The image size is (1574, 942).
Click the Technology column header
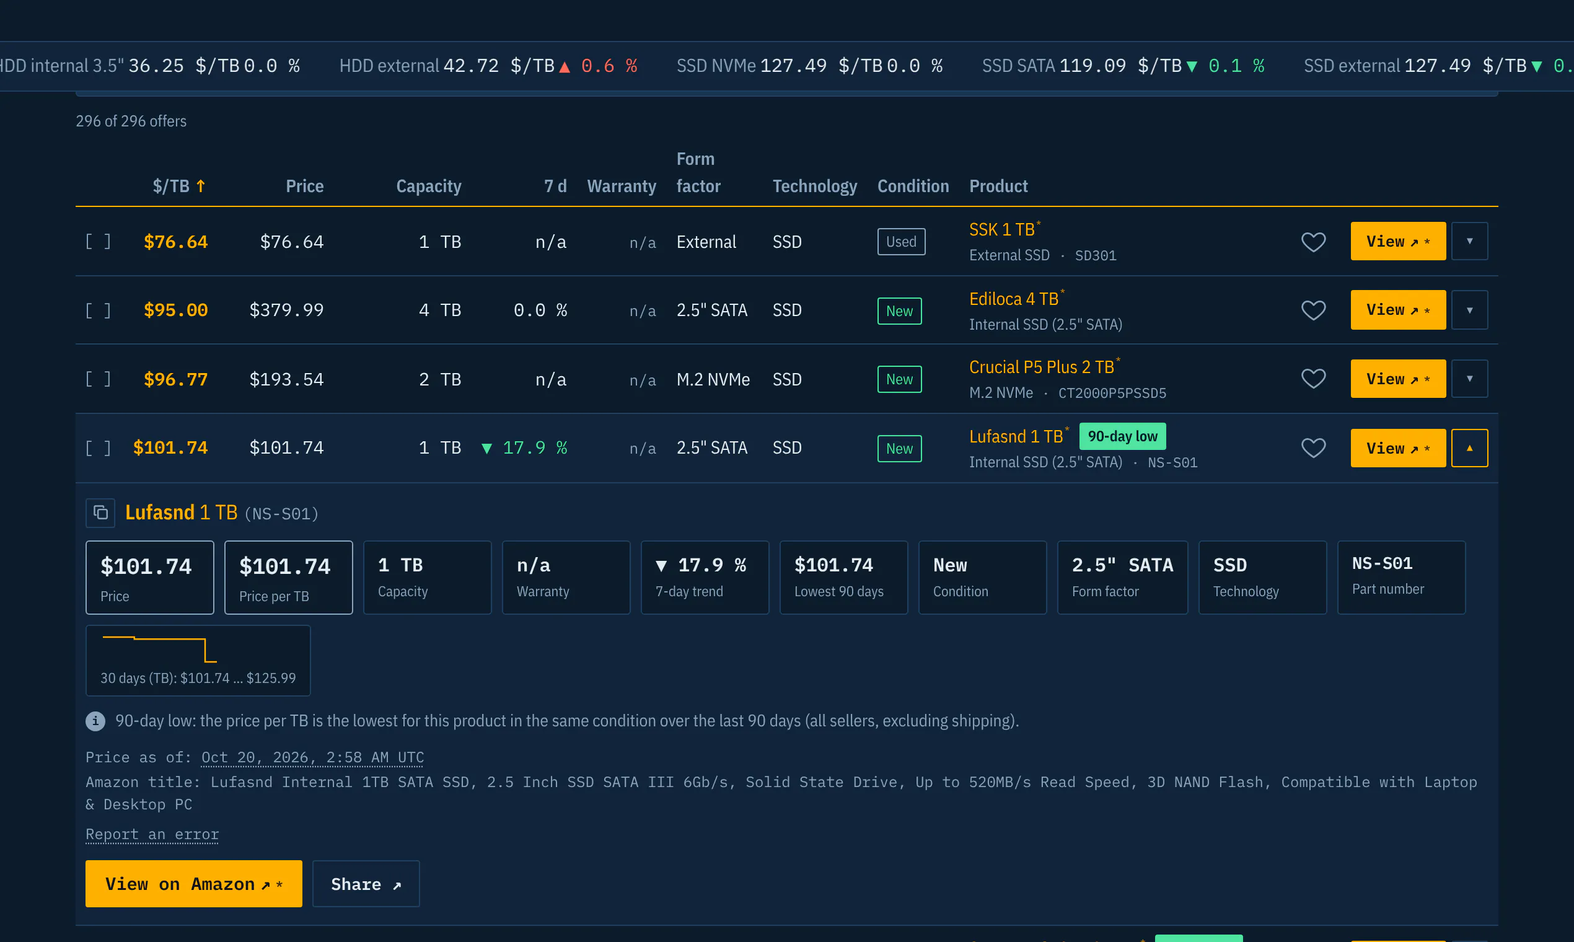pos(814,186)
